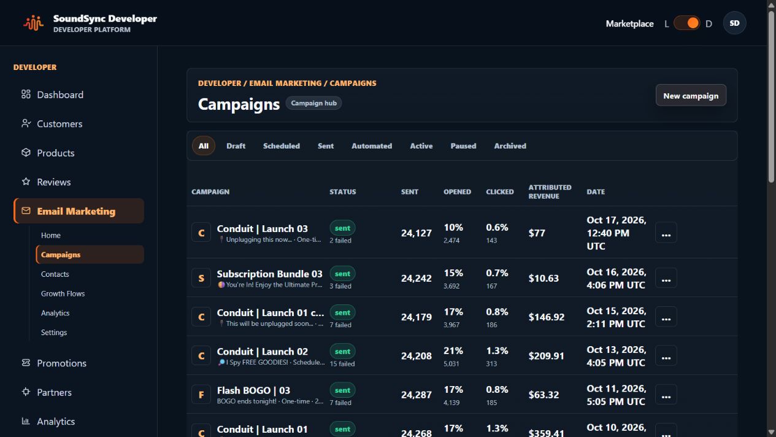Screen dimensions: 776x437
Task: Toggle the light/dark theme switch
Action: click(686, 23)
